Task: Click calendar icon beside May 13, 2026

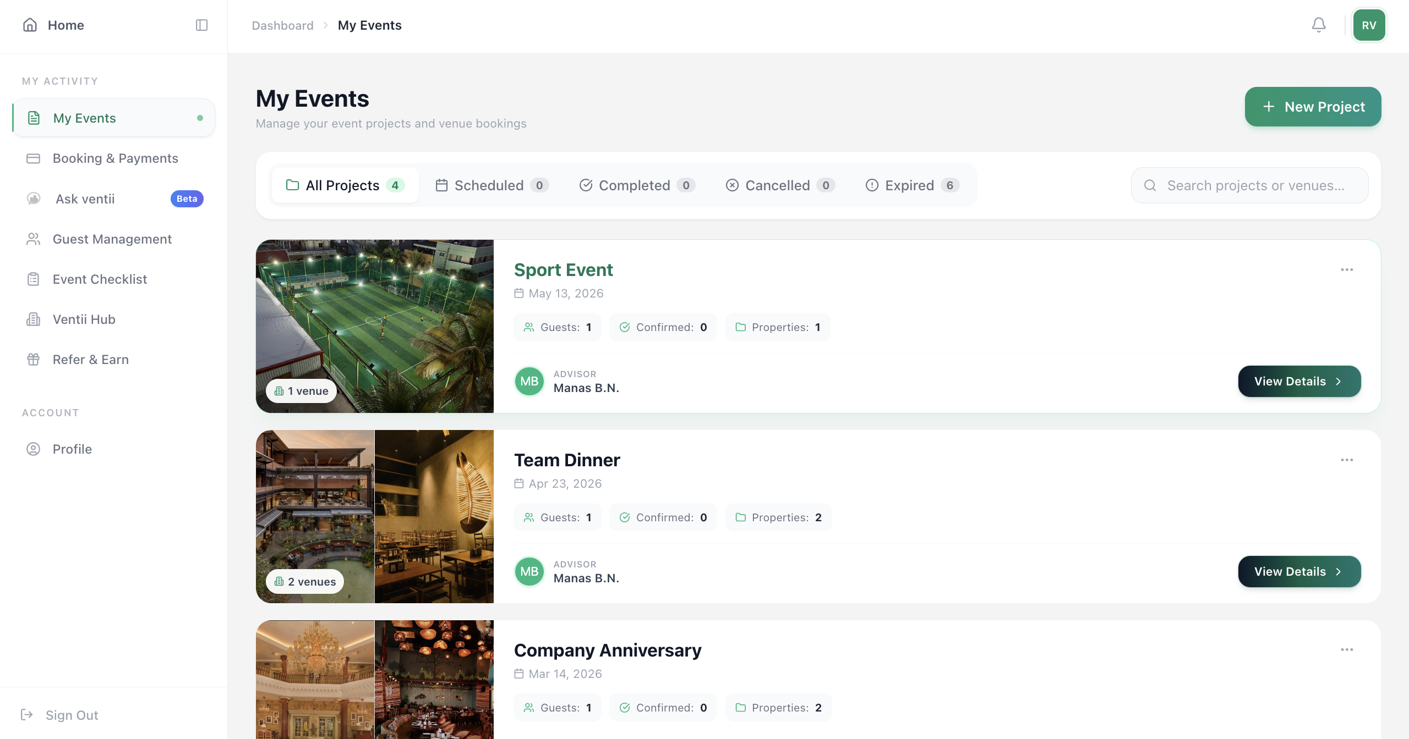Action: coord(518,293)
